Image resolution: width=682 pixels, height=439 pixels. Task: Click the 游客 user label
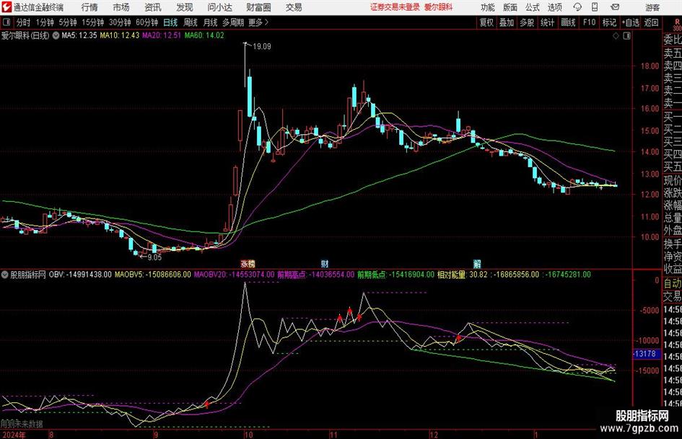(x=652, y=7)
